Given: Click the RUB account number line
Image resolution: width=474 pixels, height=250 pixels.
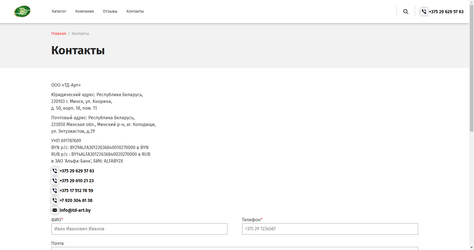Looking at the screenshot, I should pos(101,154).
